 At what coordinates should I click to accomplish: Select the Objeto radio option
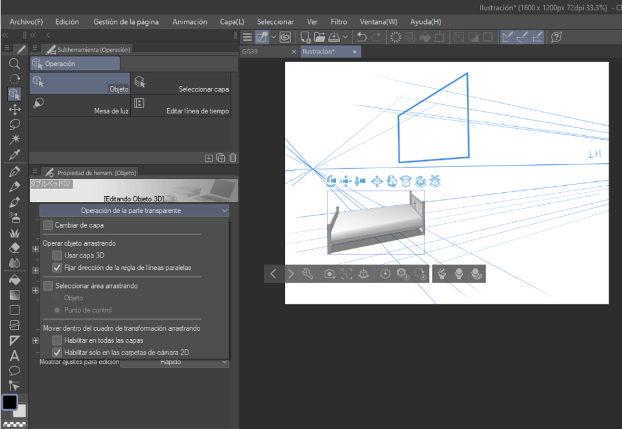click(57, 298)
